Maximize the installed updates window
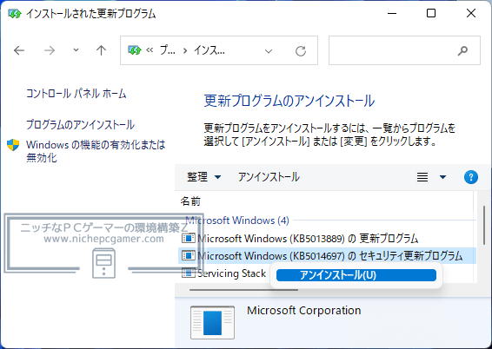492x349 pixels. click(x=431, y=13)
